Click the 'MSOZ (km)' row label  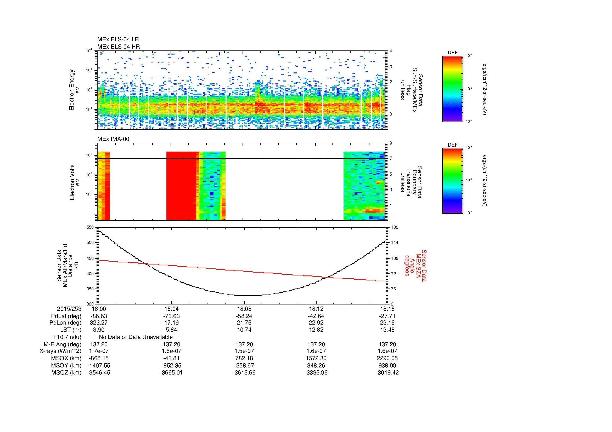point(66,373)
